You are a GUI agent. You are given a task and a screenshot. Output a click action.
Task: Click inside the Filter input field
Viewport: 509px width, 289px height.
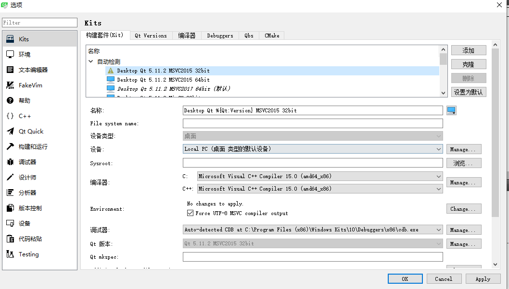tap(39, 22)
